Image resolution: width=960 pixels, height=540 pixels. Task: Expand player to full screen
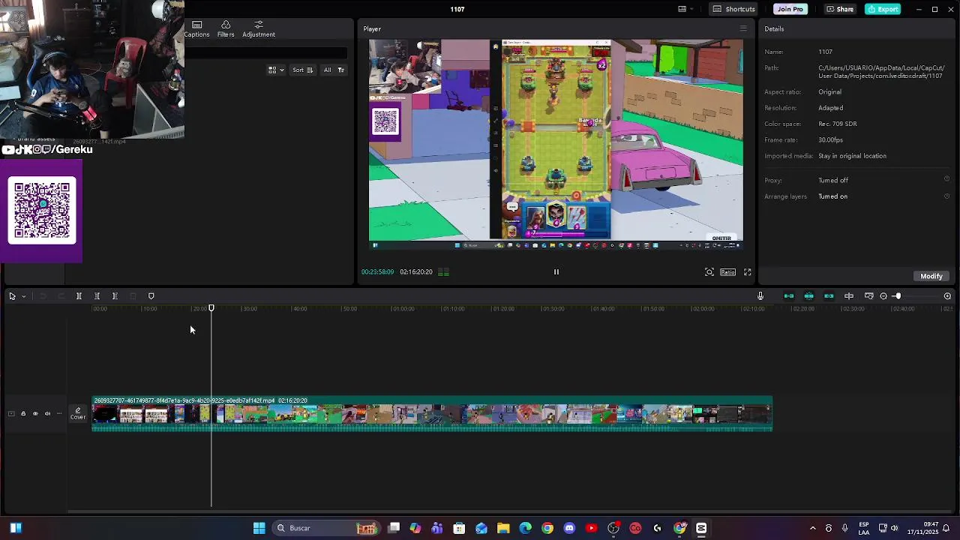pos(747,271)
